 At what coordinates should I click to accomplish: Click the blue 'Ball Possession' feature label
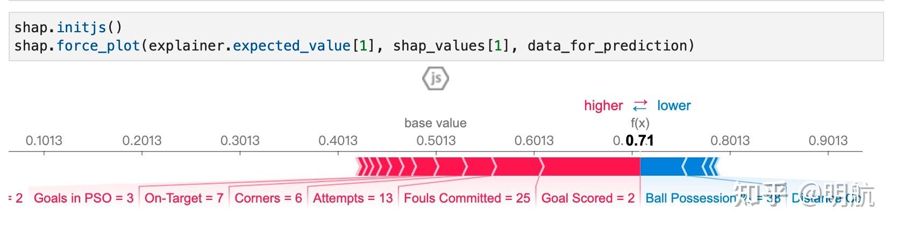(x=691, y=198)
